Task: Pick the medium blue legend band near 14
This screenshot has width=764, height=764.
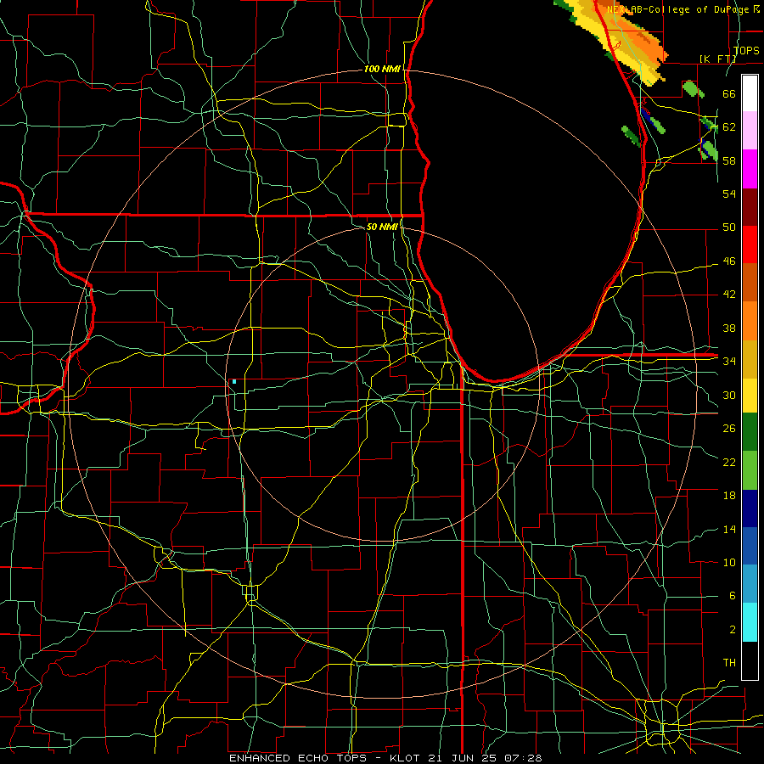Action: pos(750,546)
